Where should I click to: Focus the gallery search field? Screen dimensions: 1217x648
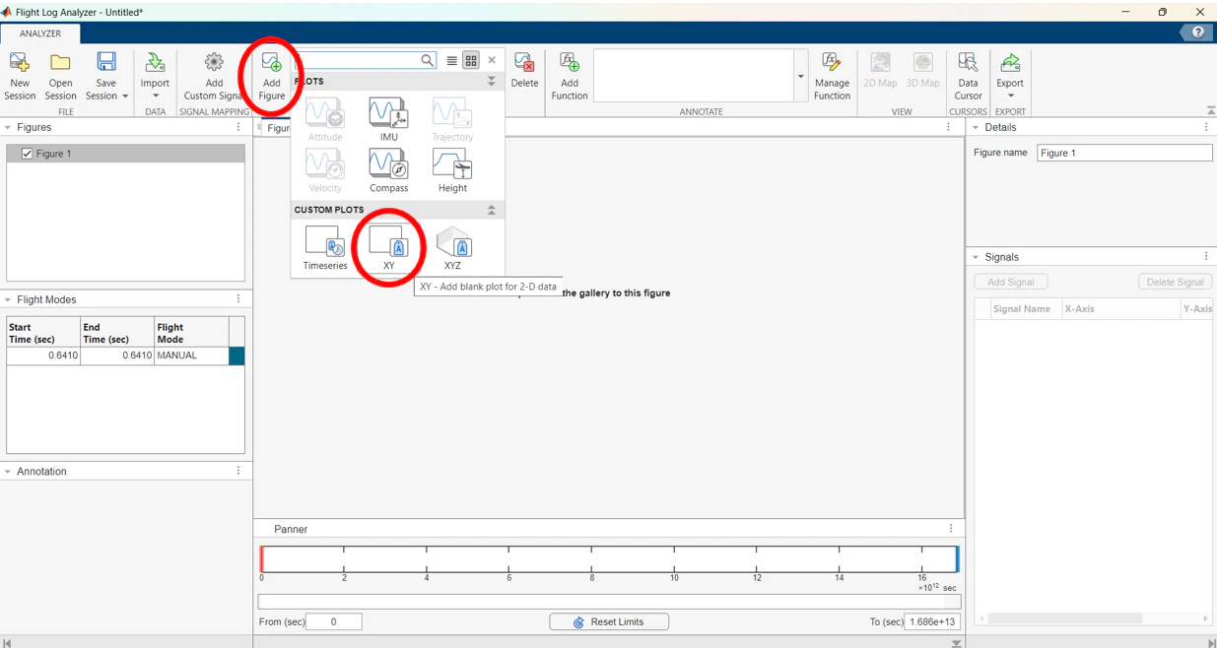point(357,60)
